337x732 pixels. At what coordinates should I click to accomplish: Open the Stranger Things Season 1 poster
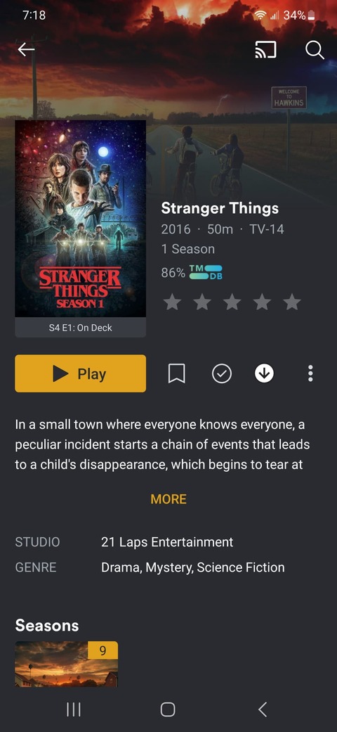tap(80, 219)
